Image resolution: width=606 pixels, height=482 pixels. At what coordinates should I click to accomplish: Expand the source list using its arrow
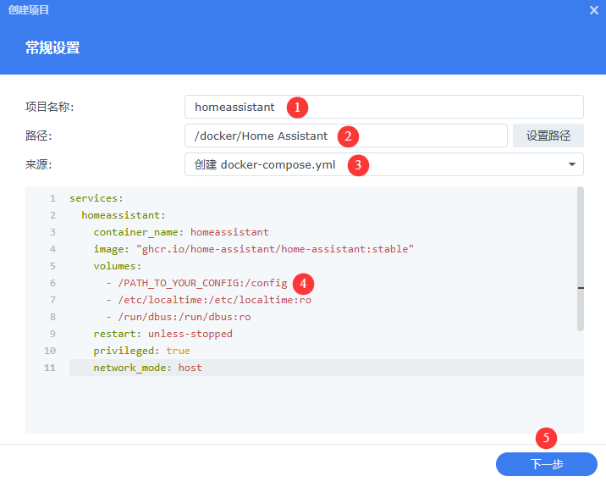[x=571, y=165]
